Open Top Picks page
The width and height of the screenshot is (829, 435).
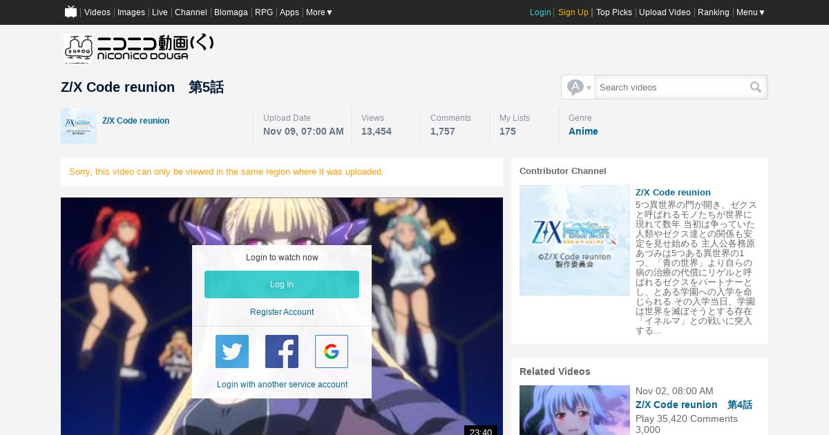point(614,12)
